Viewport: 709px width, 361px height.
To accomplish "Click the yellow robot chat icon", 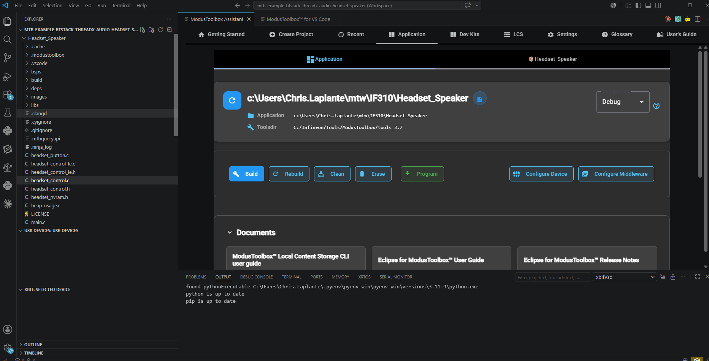I will tap(688, 19).
